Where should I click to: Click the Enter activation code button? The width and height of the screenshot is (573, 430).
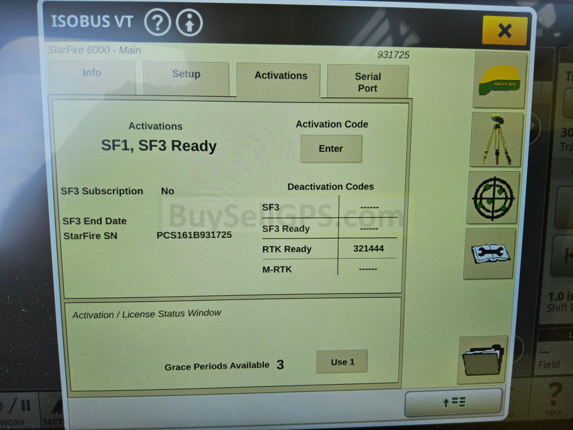[x=331, y=149]
